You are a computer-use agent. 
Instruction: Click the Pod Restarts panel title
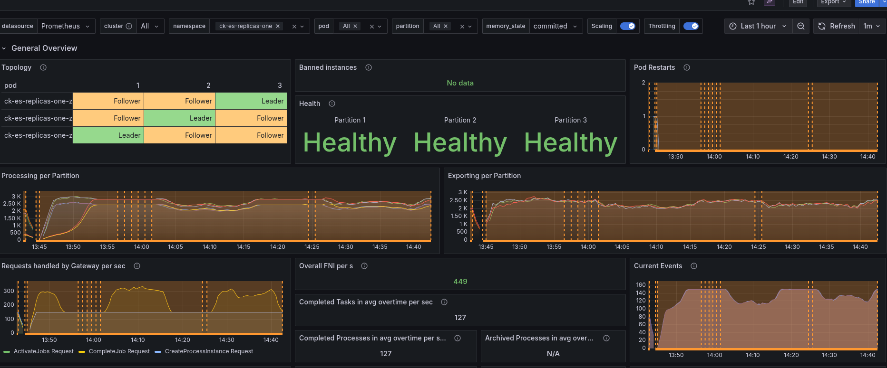click(x=654, y=67)
